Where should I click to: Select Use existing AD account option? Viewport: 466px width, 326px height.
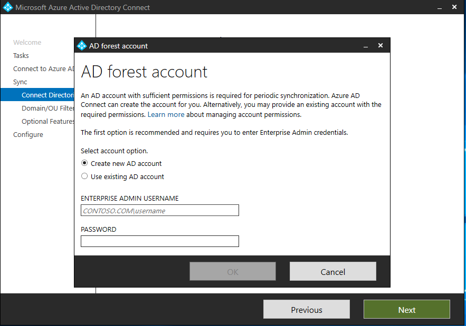point(122,176)
